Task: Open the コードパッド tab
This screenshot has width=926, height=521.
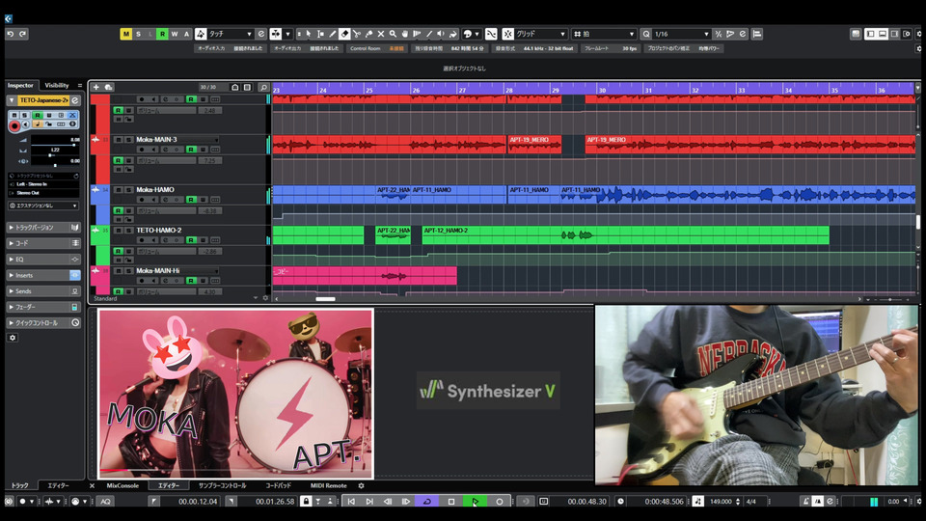Action: 278,485
